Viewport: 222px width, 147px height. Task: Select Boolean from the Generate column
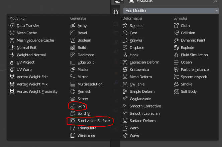pyautogui.click(x=84, y=40)
